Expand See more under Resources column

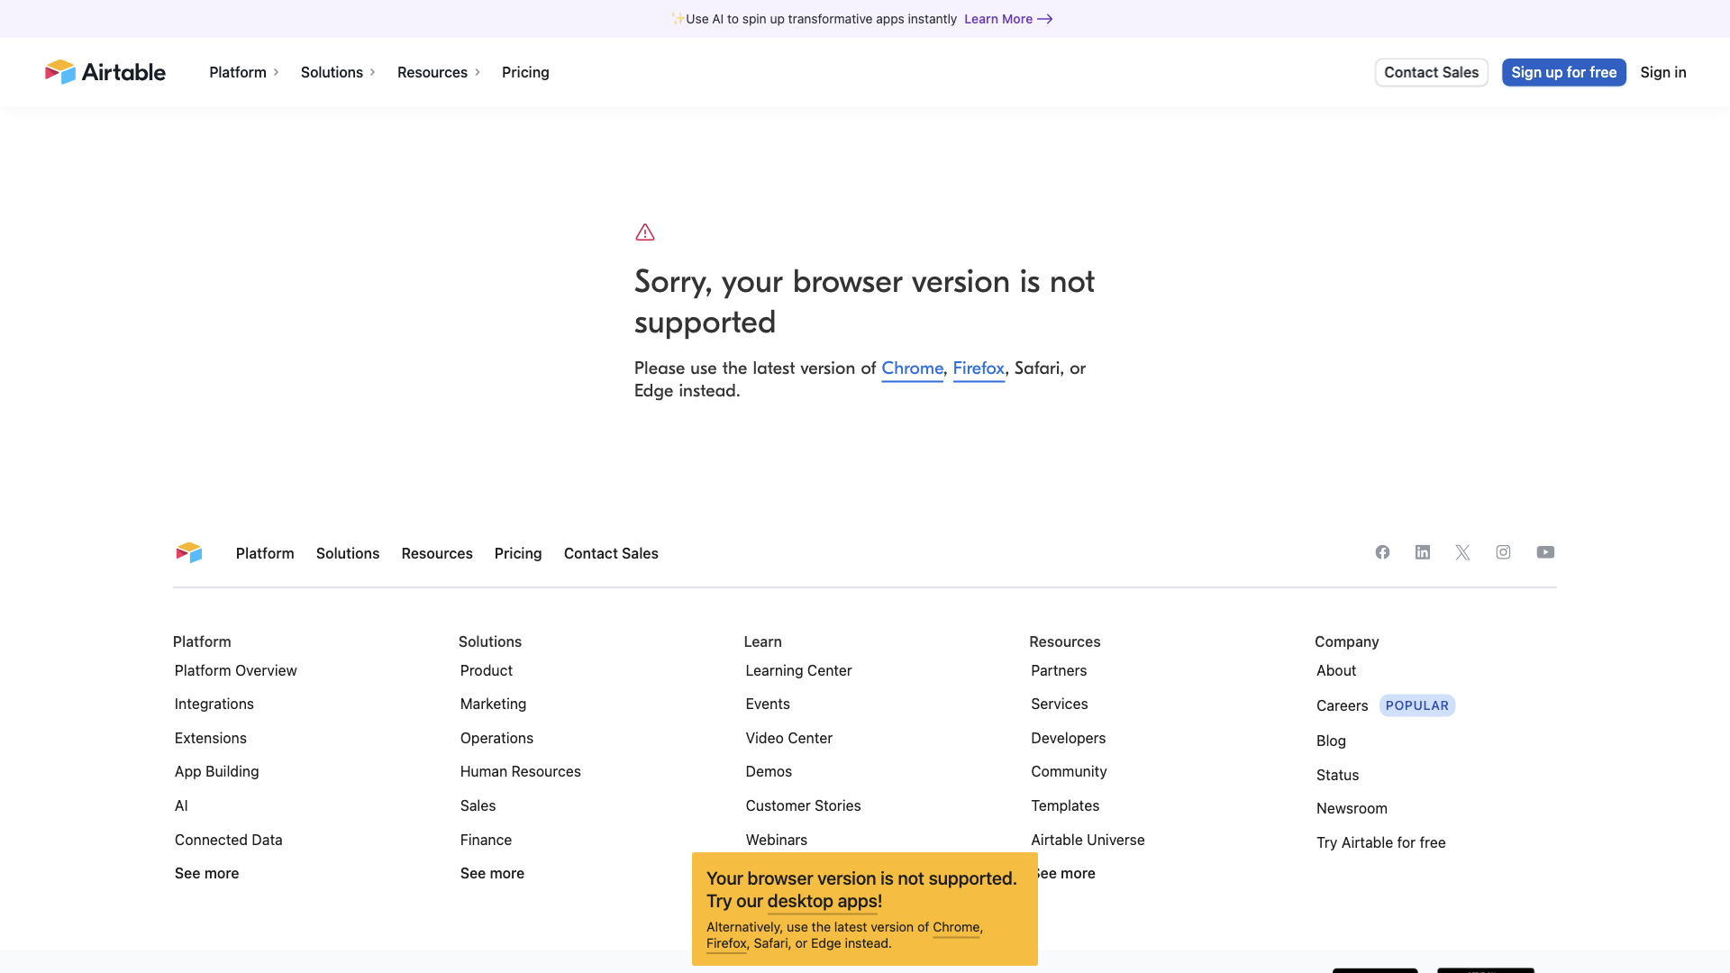(1067, 873)
